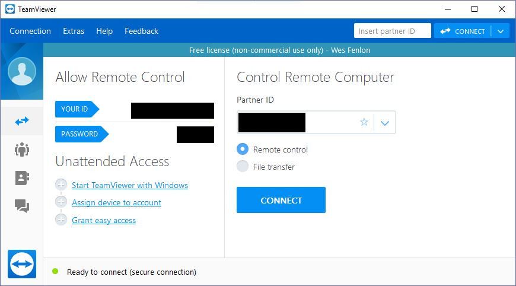The height and width of the screenshot is (286, 516).
Task: Click the TeamViewer logo at bottom left
Action: pos(22,264)
